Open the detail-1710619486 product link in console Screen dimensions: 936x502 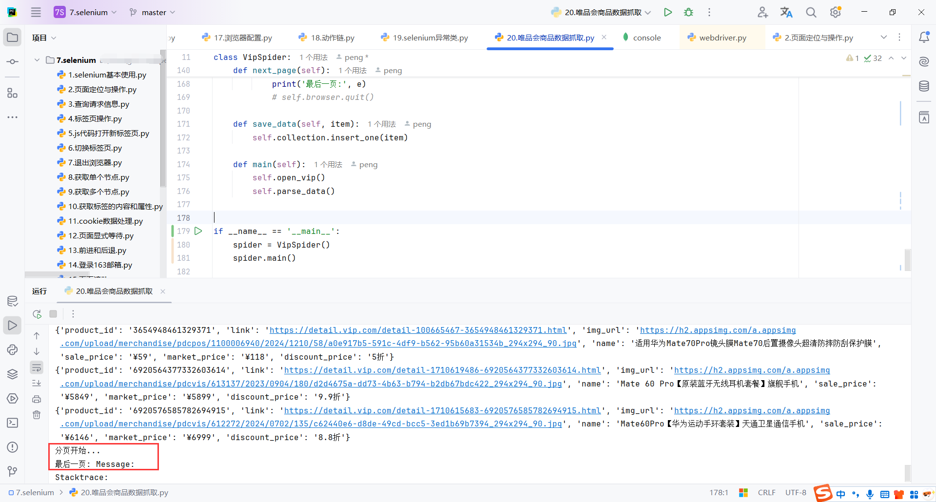pos(443,370)
